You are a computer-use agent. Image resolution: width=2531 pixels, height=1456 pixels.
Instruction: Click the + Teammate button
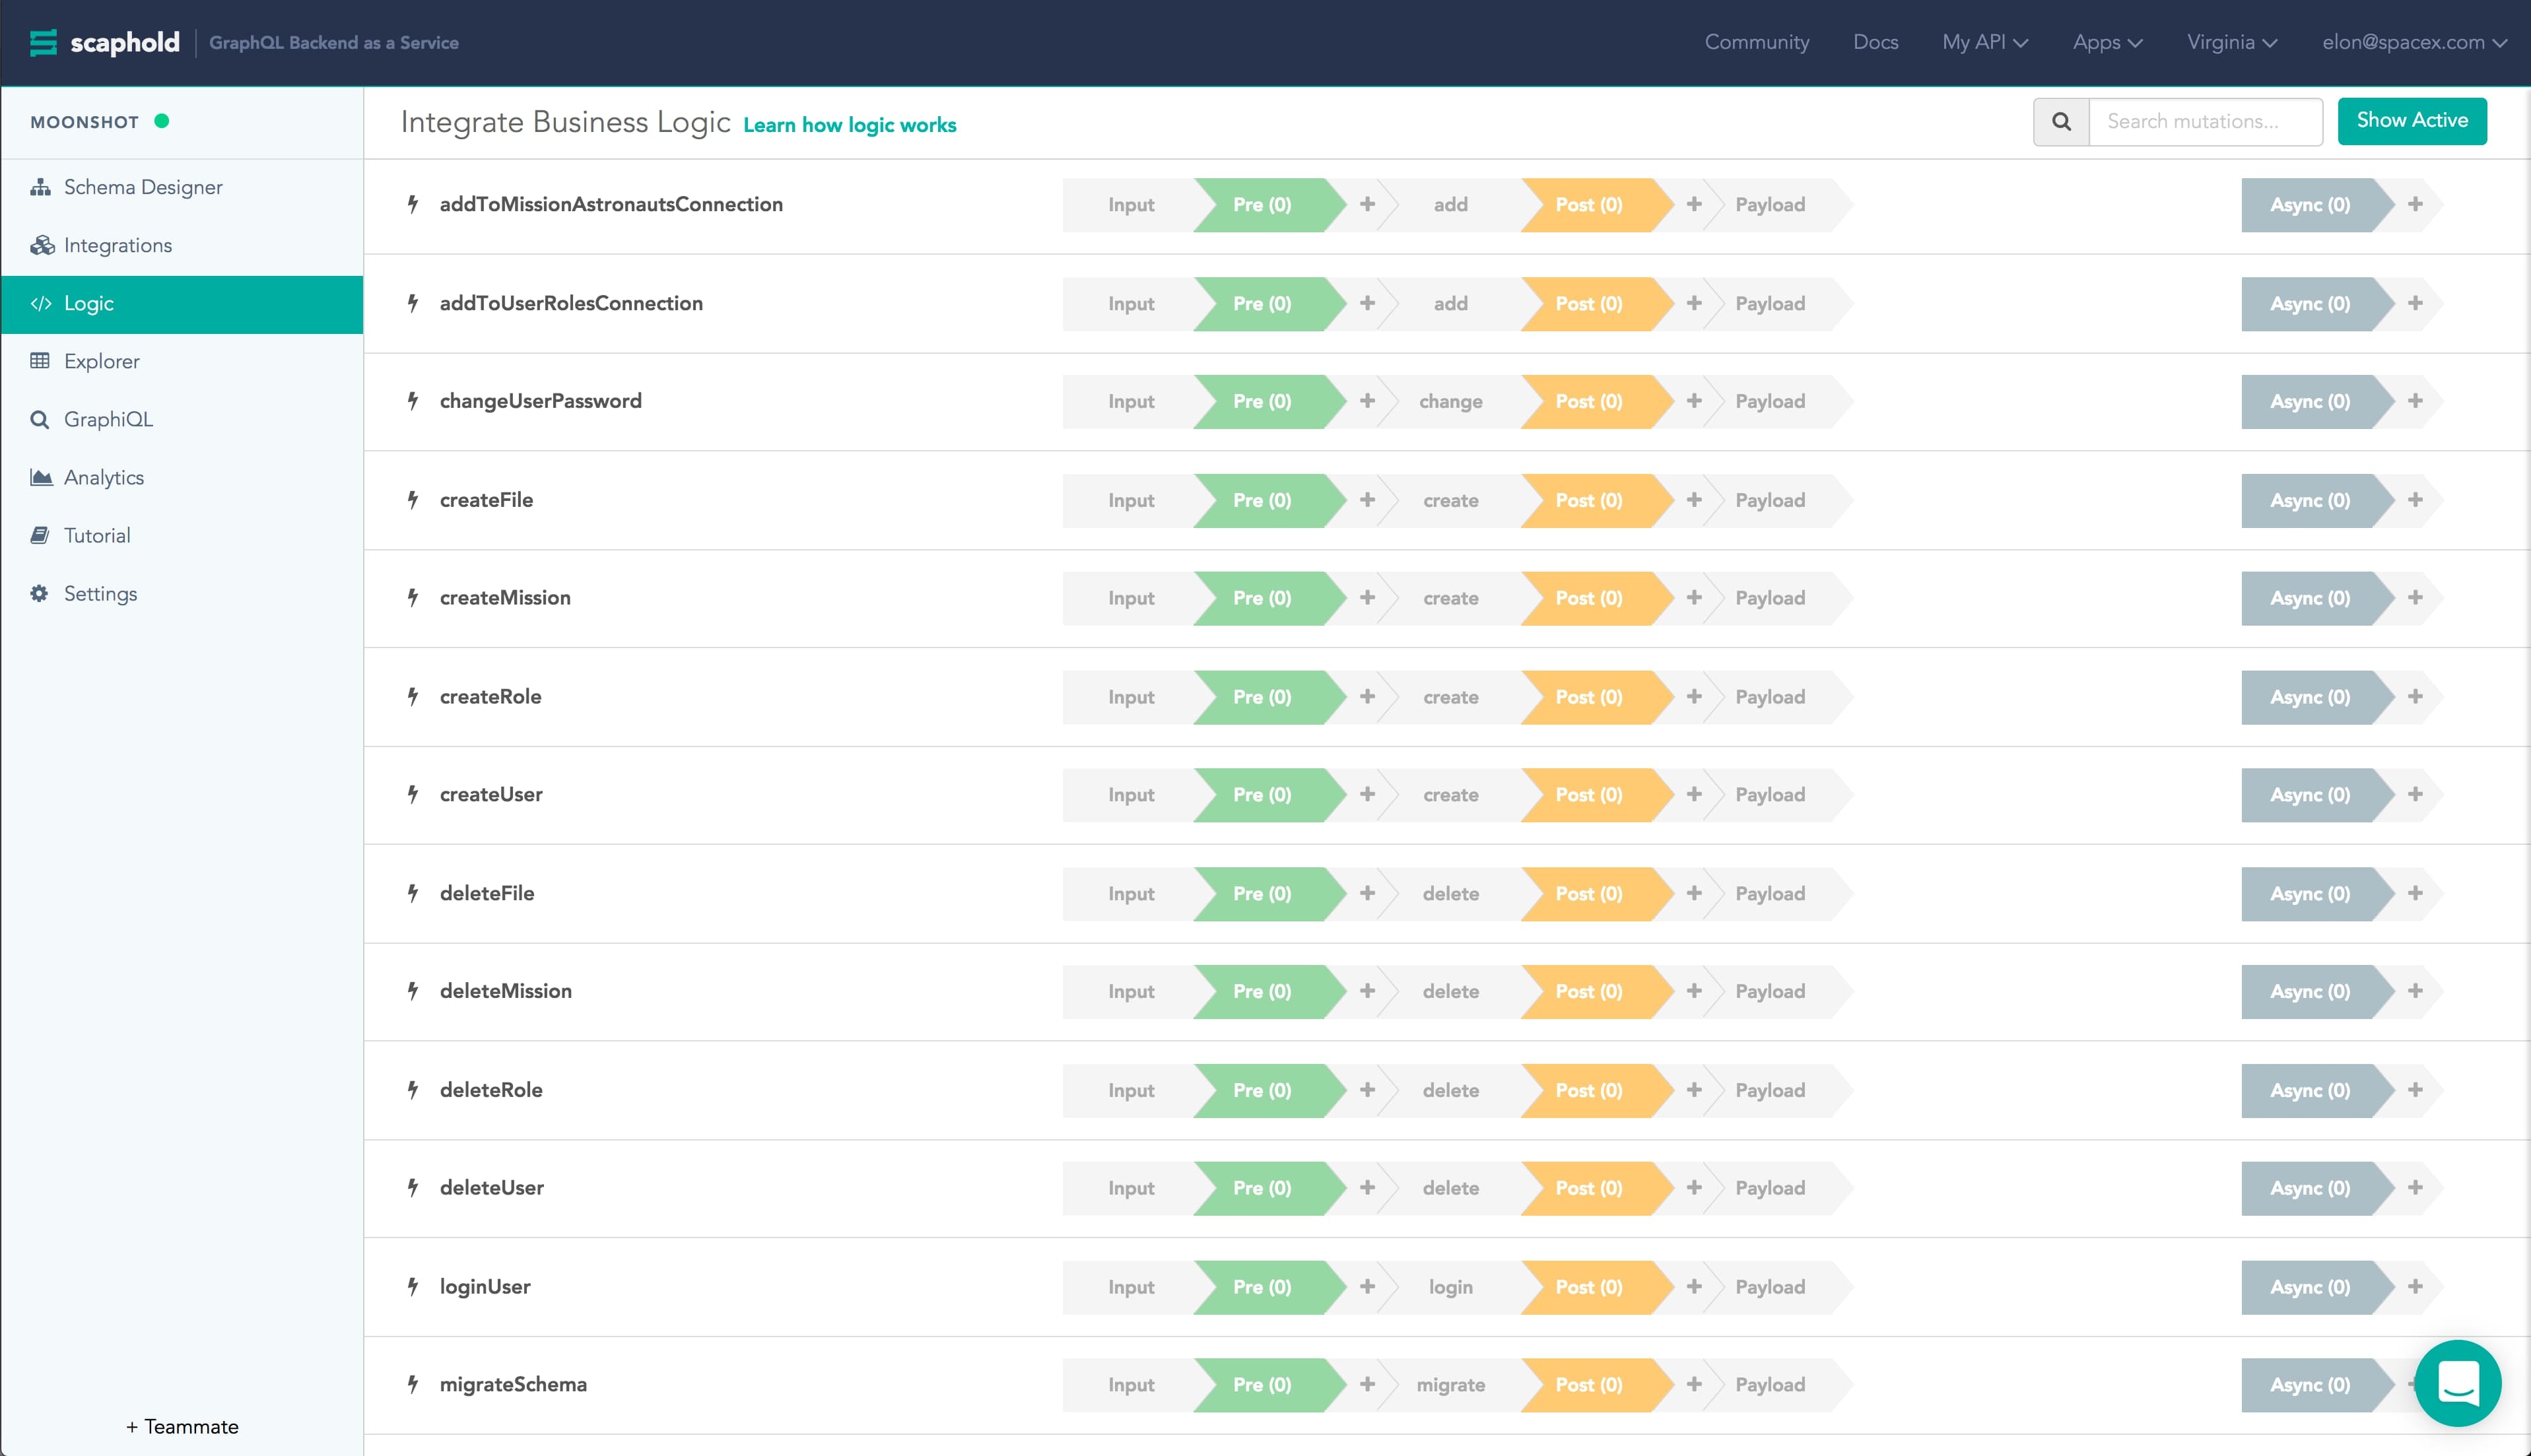[182, 1426]
